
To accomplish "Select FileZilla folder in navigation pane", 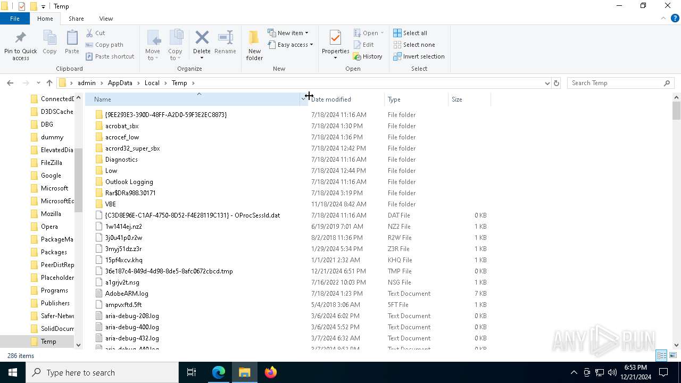I will click(x=51, y=163).
